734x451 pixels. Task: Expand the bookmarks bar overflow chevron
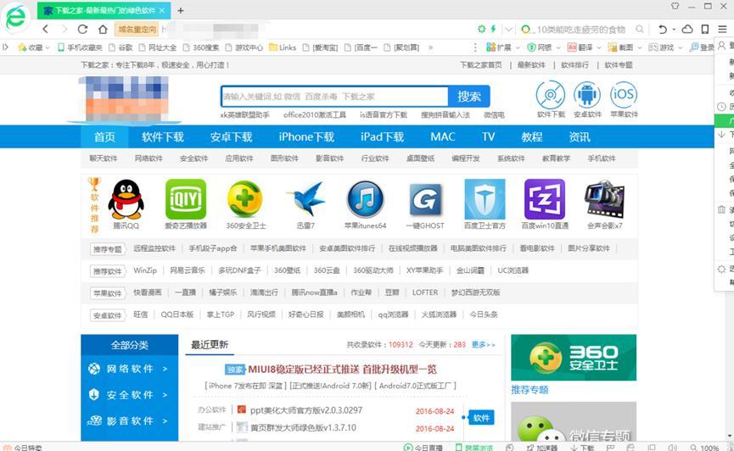[x=430, y=47]
